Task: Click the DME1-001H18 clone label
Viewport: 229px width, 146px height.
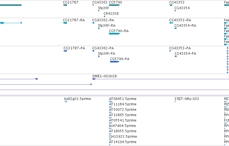Action: 105,76
